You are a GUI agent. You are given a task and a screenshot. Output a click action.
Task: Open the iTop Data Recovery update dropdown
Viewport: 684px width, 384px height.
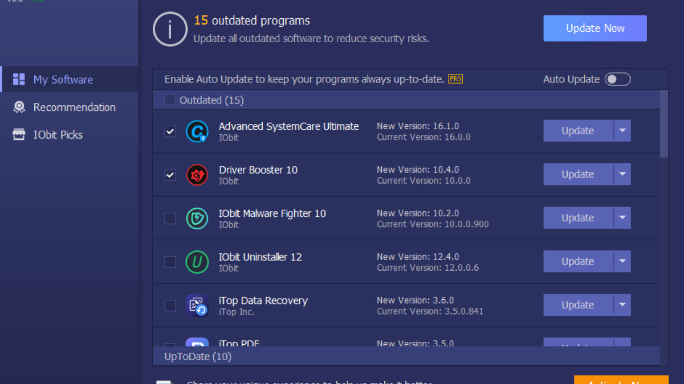[x=622, y=305]
